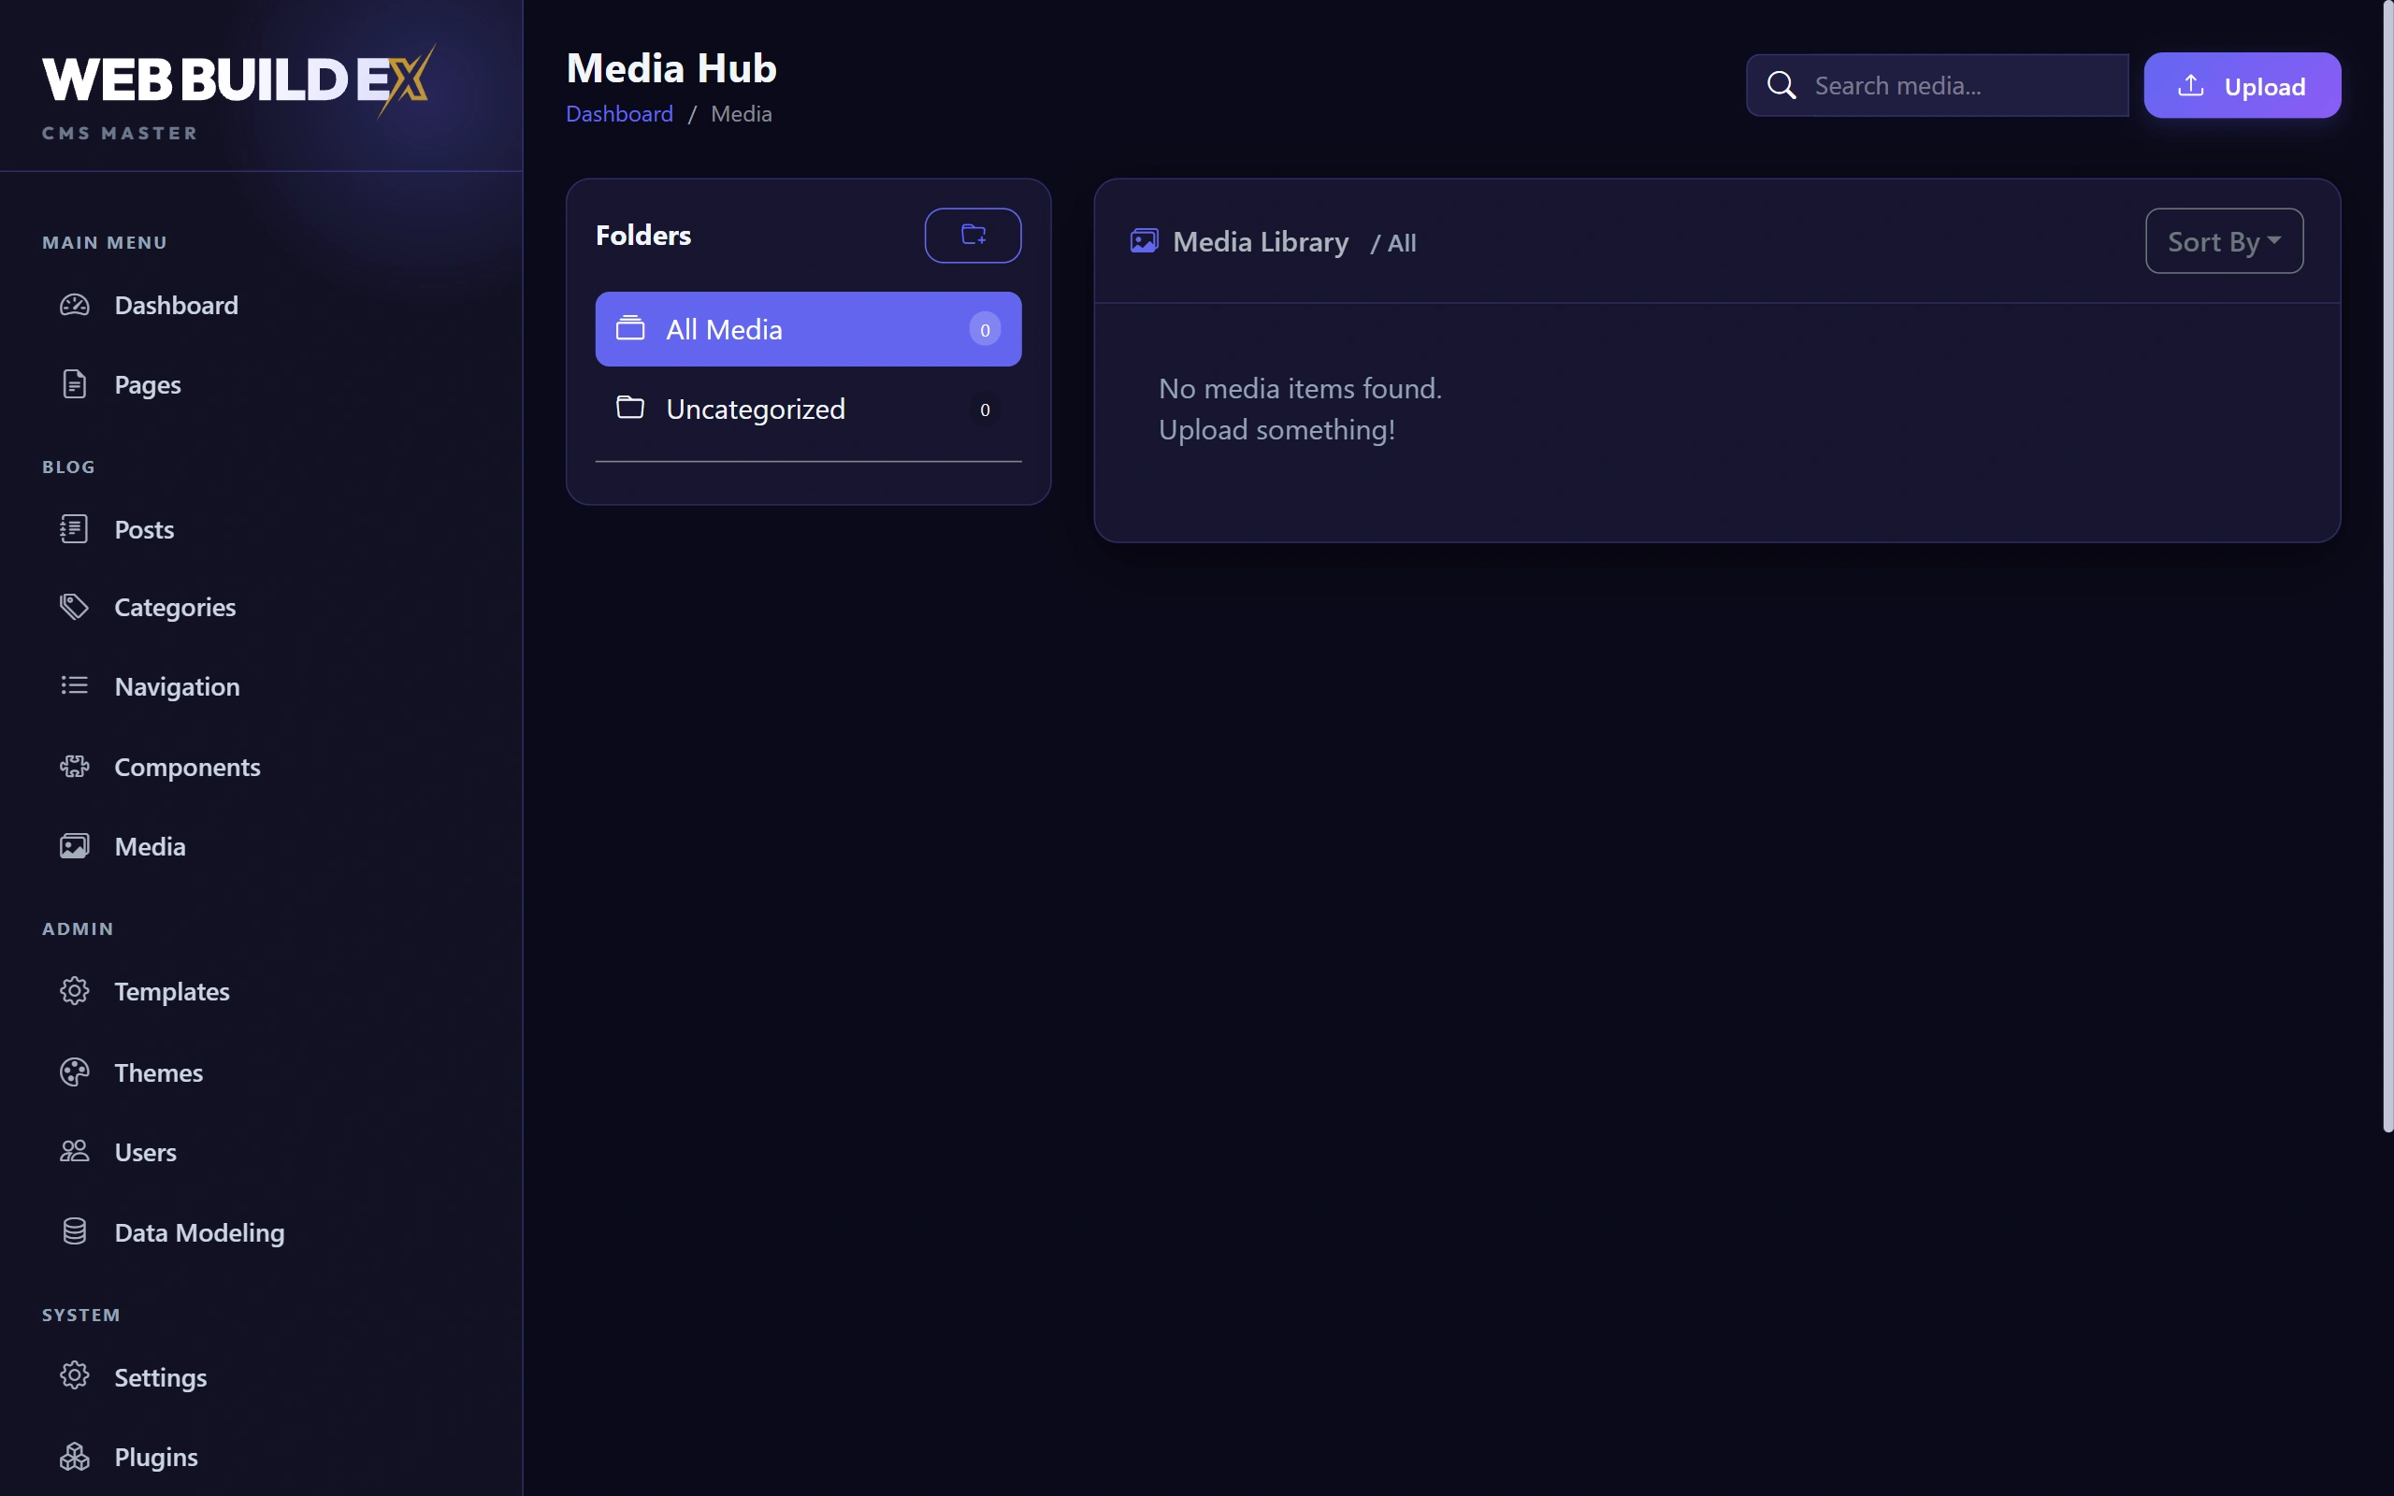Select the Media menu item label
2394x1496 pixels.
coord(151,846)
